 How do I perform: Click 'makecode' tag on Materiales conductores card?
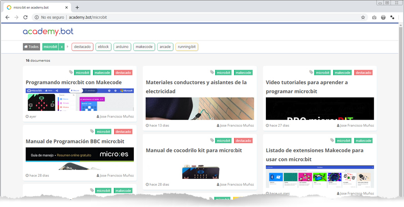click(243, 73)
